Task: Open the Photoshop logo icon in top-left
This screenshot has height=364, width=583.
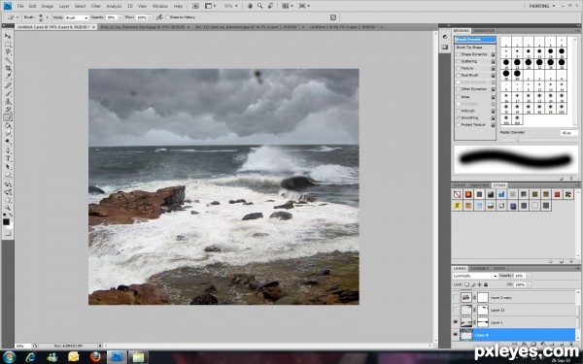Action: (7, 6)
